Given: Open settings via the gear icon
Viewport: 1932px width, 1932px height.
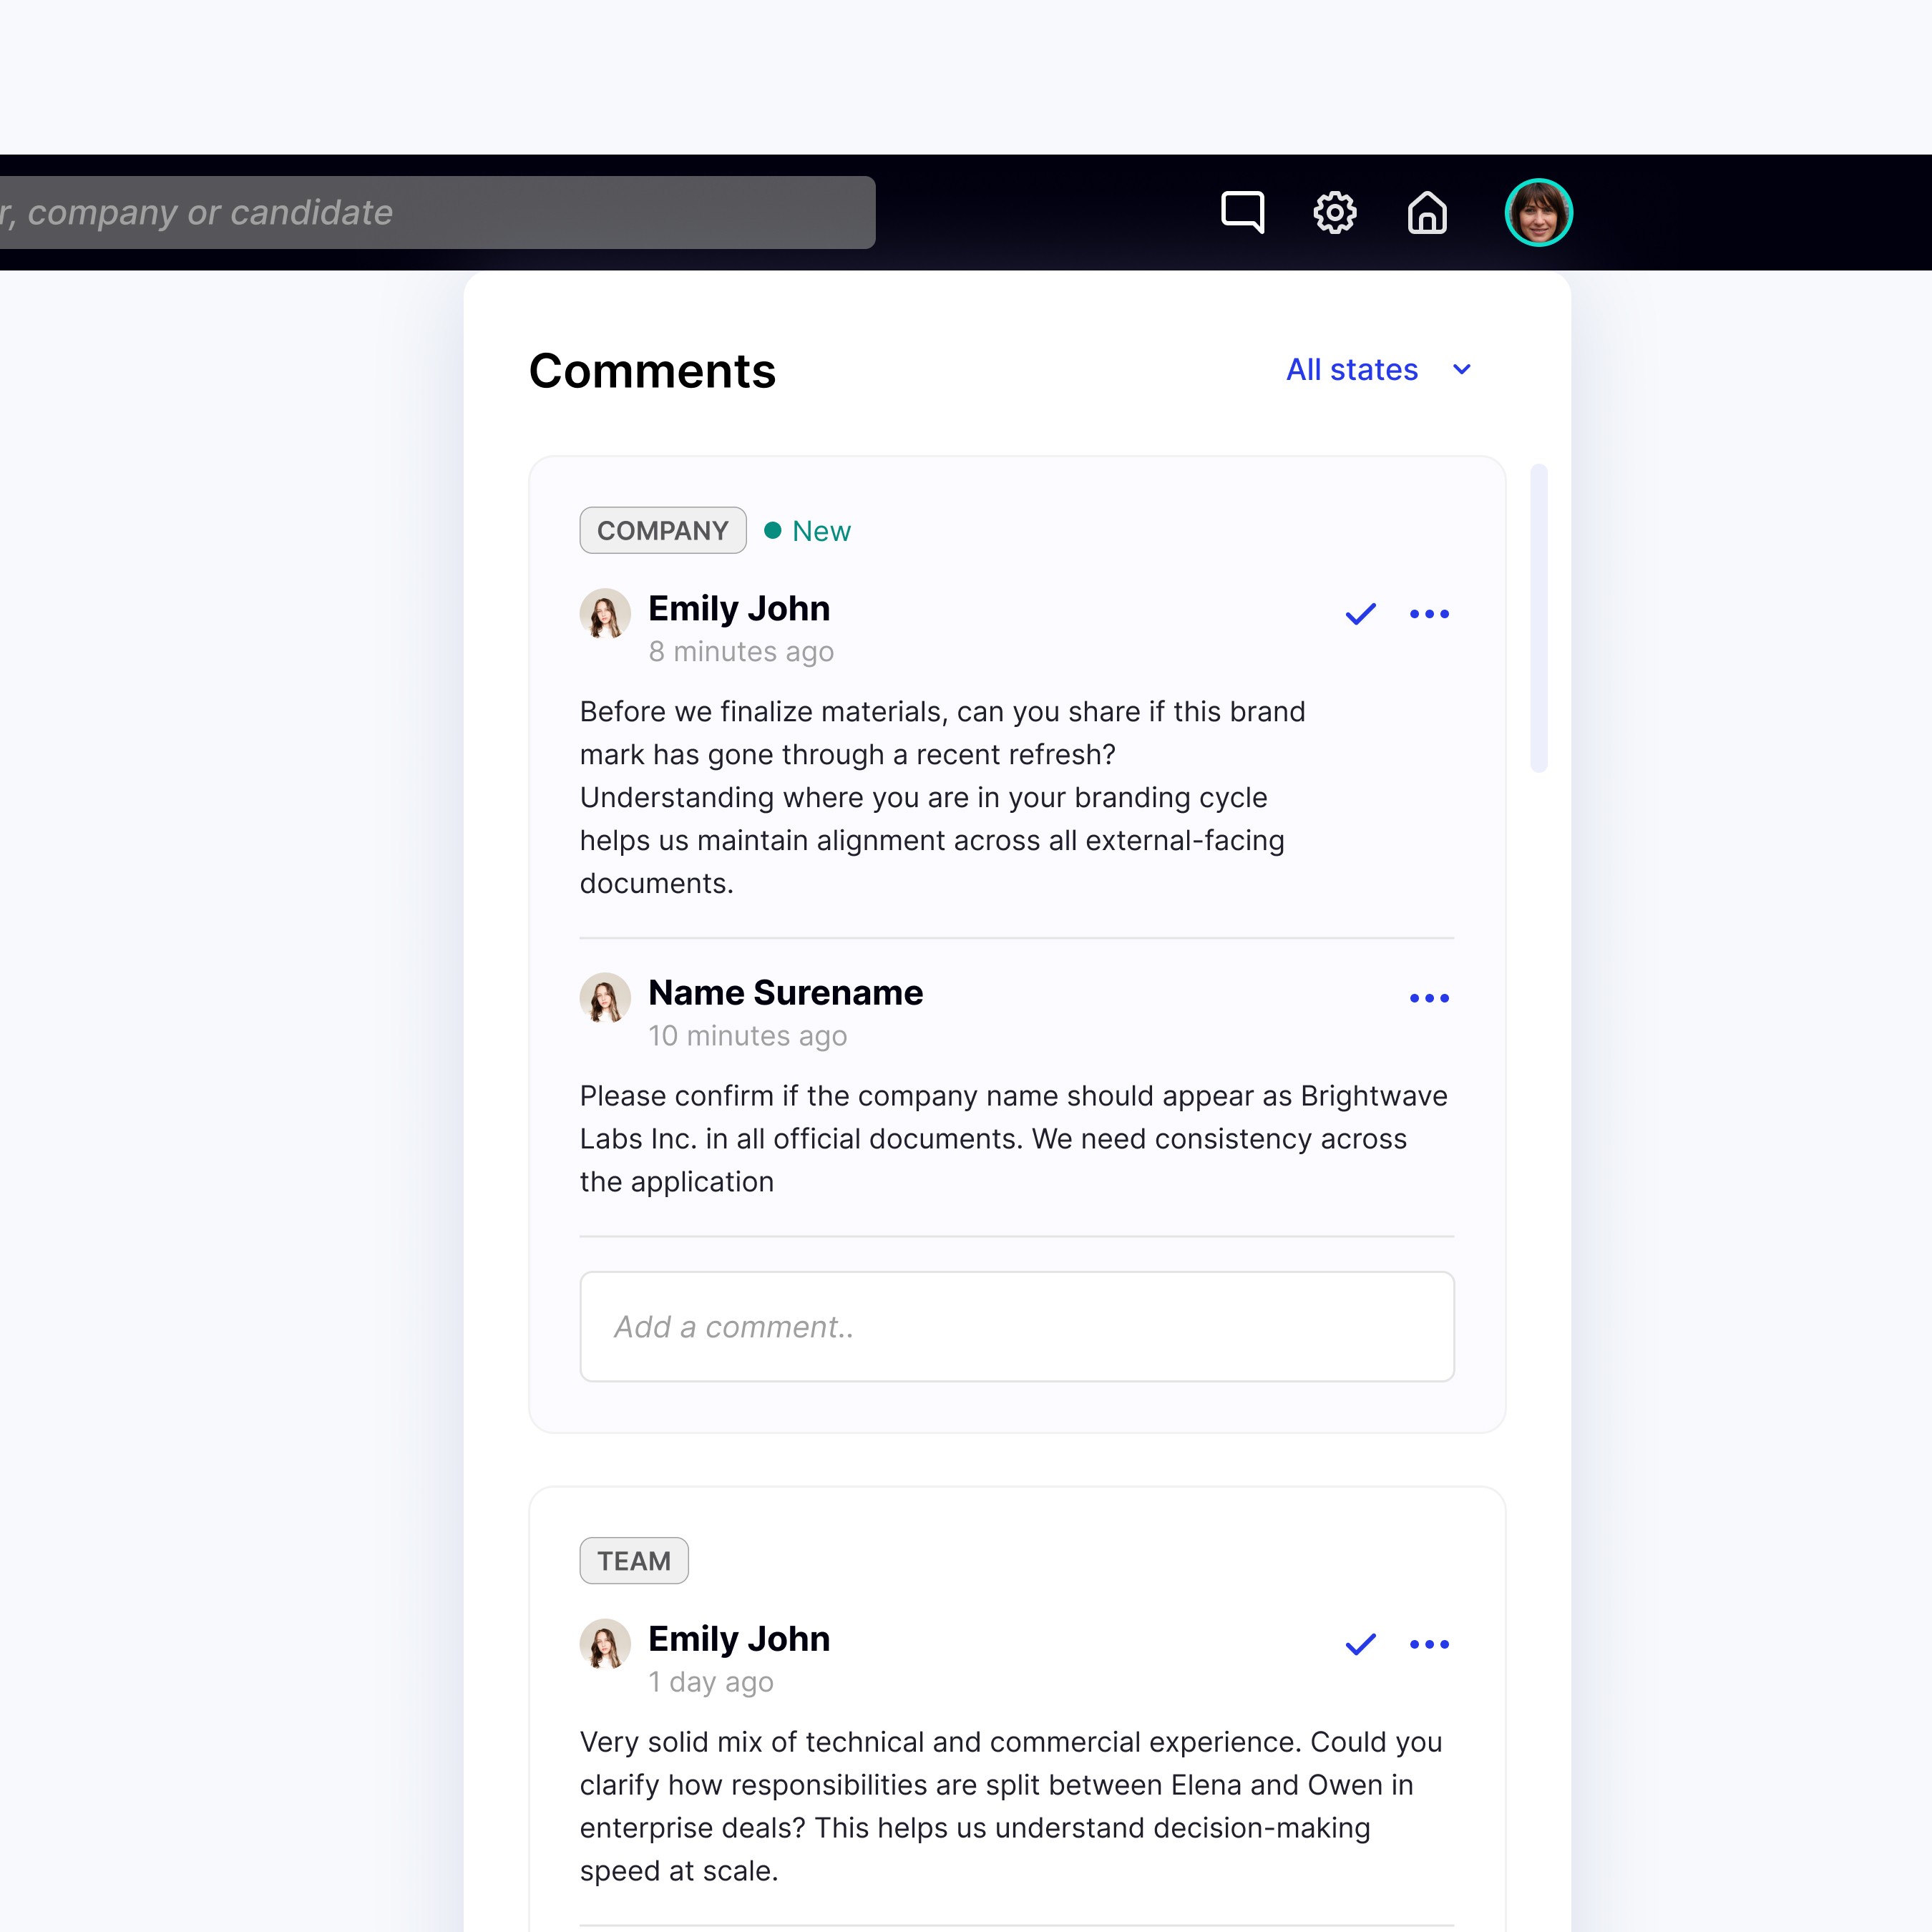Looking at the screenshot, I should (1334, 212).
